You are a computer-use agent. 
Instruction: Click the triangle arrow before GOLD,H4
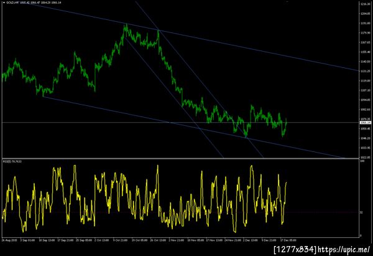(x=4, y=2)
